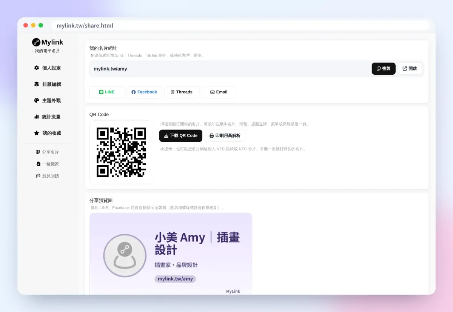Click the 複製 copy button
This screenshot has width=453, height=312.
(384, 69)
